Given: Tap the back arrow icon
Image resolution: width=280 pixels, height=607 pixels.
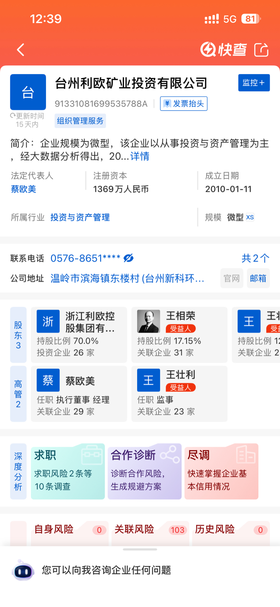Looking at the screenshot, I should pos(21,50).
